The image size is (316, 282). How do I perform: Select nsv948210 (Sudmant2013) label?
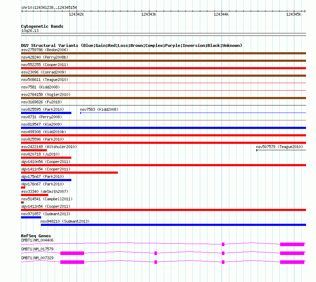[x=65, y=221]
